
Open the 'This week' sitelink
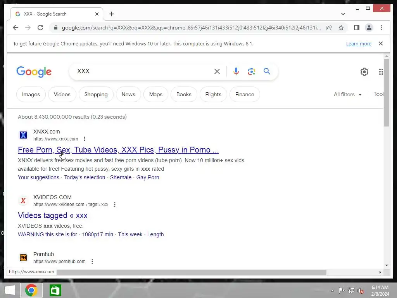pos(130,234)
